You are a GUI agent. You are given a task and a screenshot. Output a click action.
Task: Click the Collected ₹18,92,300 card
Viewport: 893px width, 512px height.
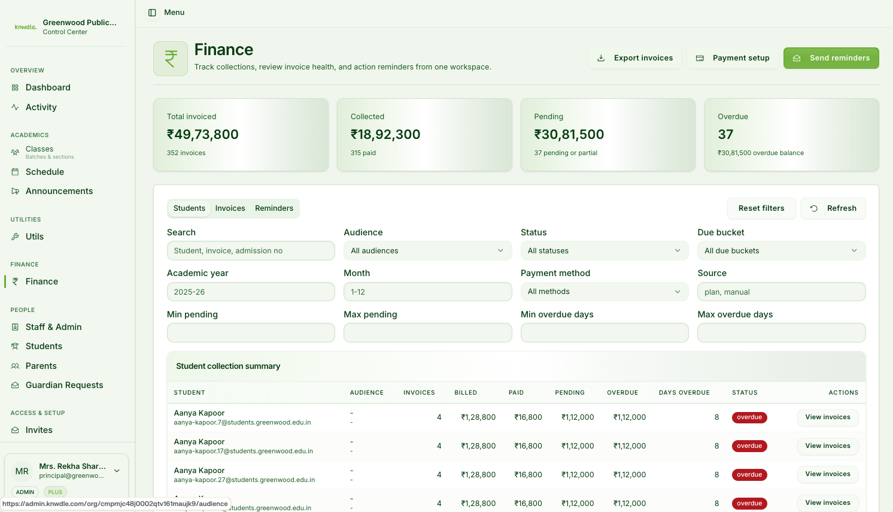[x=424, y=135]
